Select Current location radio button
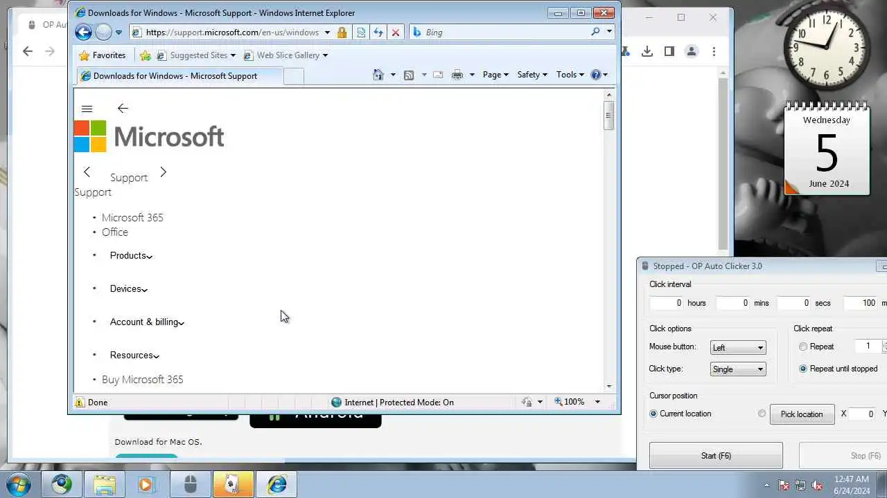Viewport: 887px width, 498px height. 653,414
